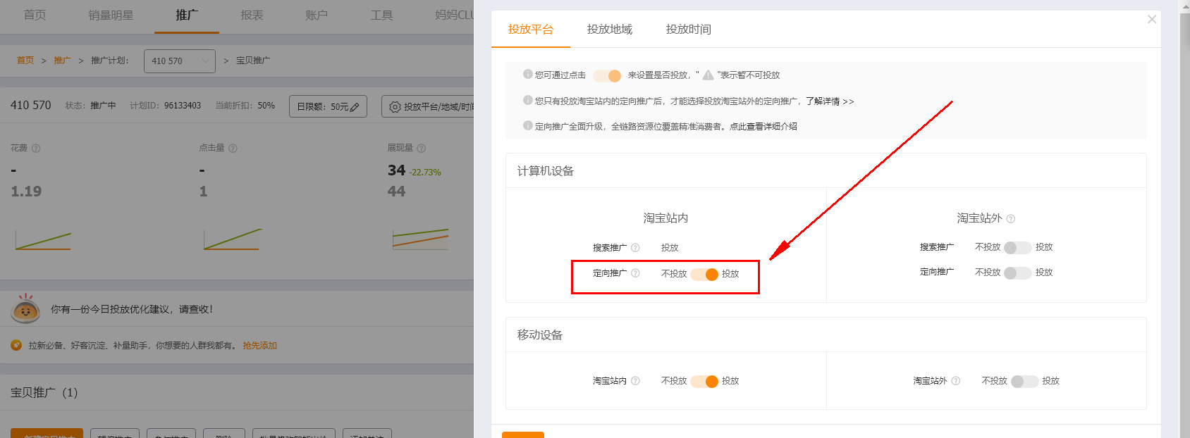
Task: Click the rocket icon beside 拉新必备
Action: click(x=16, y=345)
